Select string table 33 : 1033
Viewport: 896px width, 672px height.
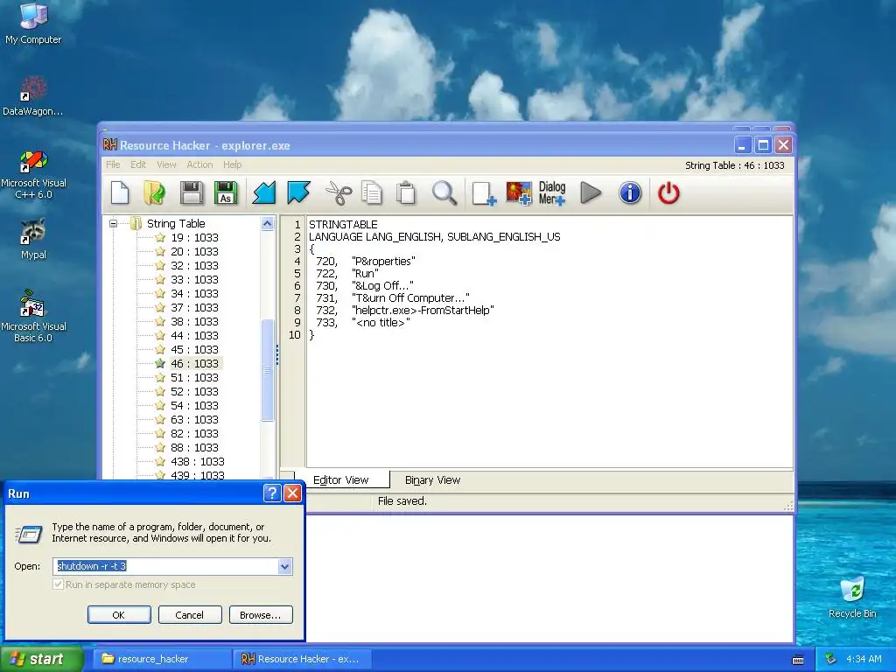click(x=194, y=279)
